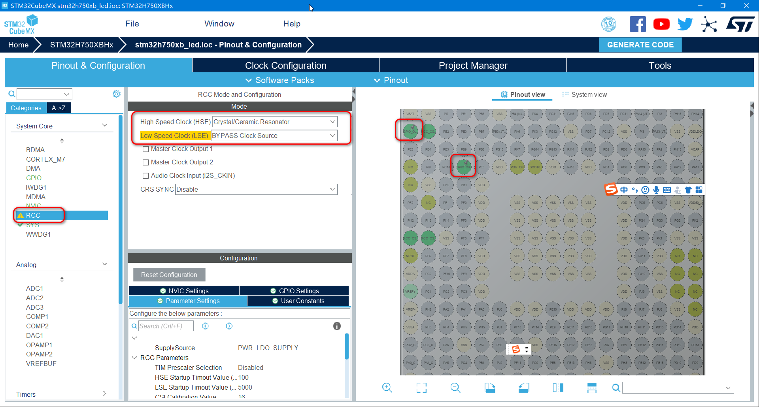Open the ST Facebook page icon
The height and width of the screenshot is (407, 759).
[x=637, y=24]
